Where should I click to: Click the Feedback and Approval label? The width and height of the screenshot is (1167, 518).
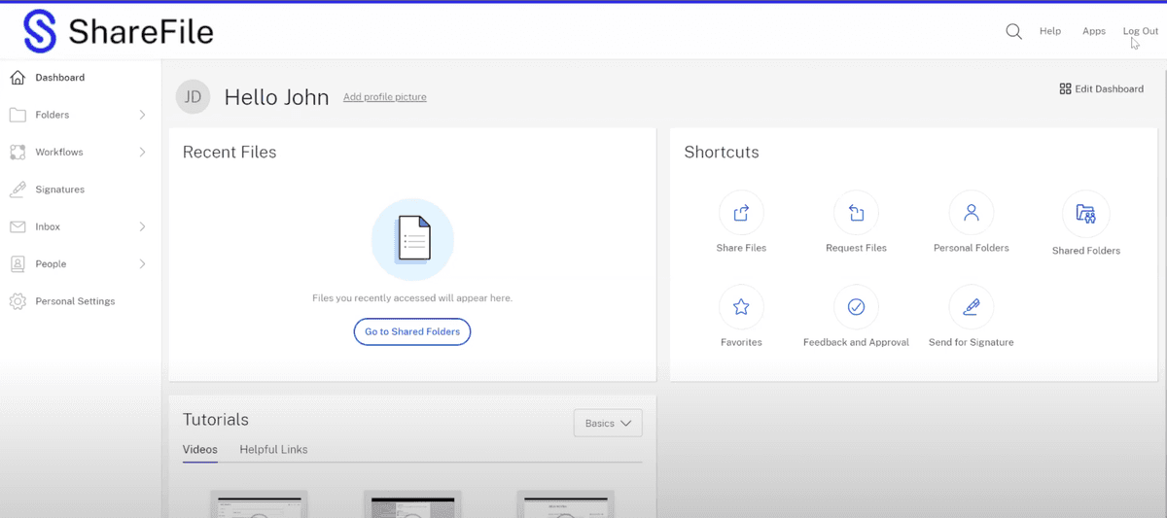click(x=856, y=342)
